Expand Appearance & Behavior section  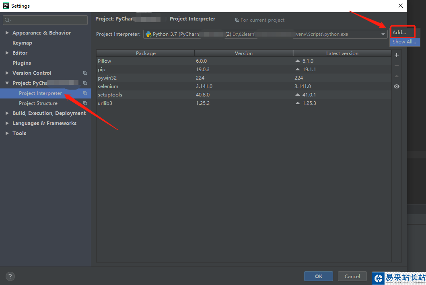(x=7, y=33)
